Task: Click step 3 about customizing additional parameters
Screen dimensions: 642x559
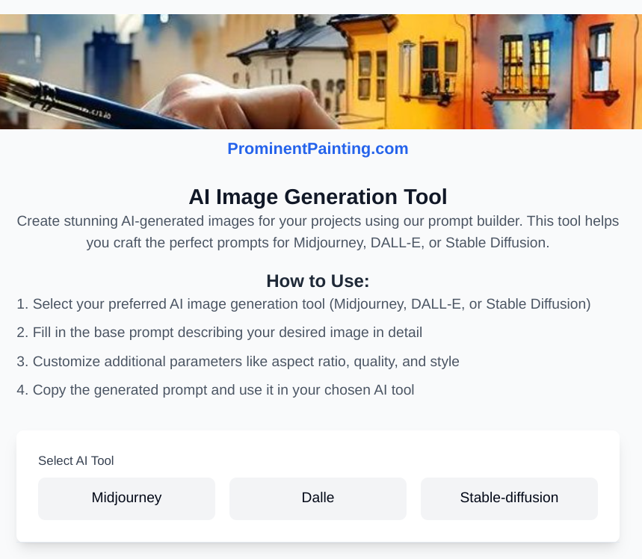Action: pyautogui.click(x=238, y=362)
